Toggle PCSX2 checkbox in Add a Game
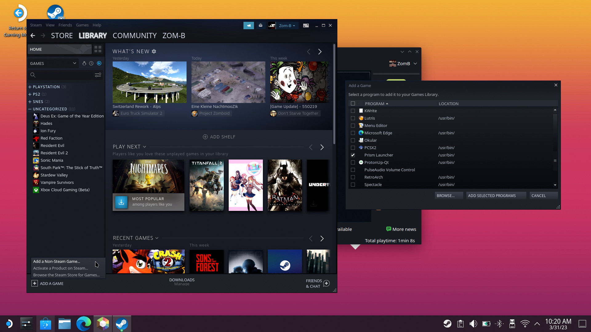591x332 pixels. tap(353, 148)
